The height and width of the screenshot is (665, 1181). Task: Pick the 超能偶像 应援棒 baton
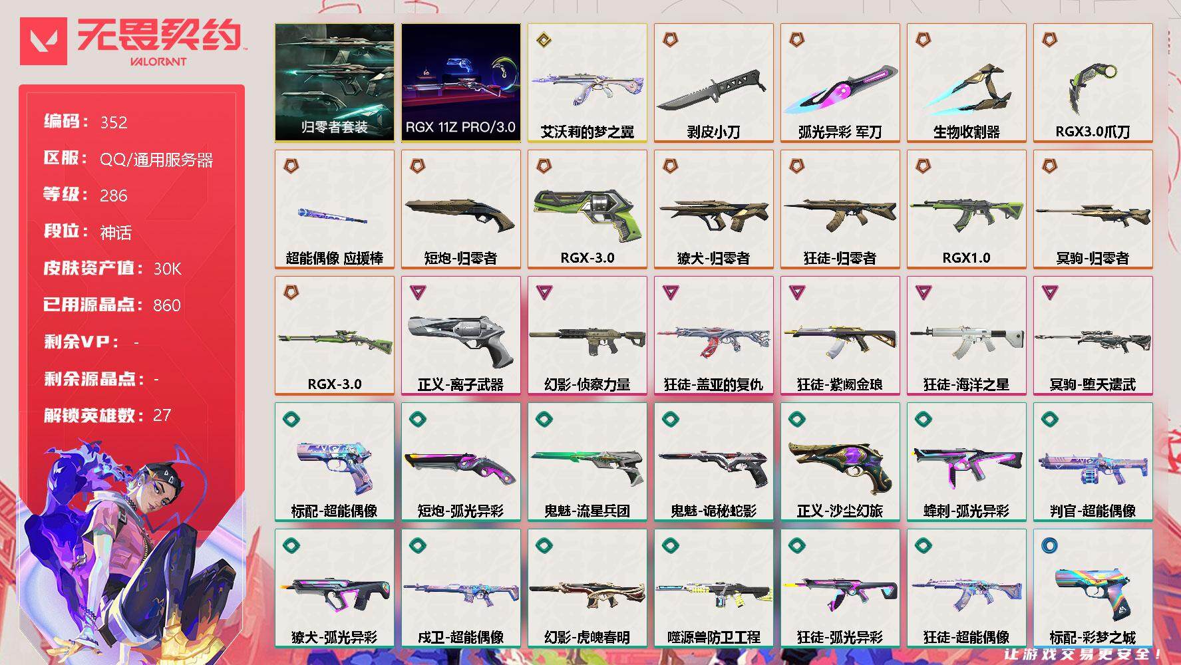pos(335,209)
